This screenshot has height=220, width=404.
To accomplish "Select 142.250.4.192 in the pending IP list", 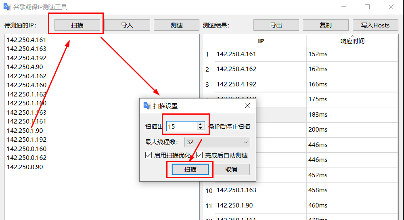I will click(x=27, y=58).
